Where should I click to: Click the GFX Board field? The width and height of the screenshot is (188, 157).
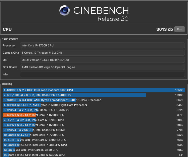(x=103, y=67)
